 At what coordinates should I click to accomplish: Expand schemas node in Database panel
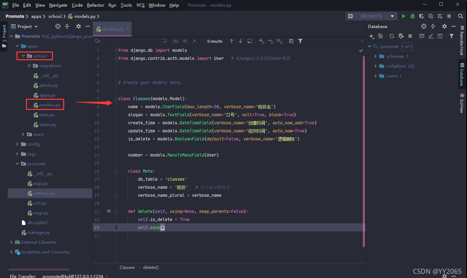click(375, 56)
